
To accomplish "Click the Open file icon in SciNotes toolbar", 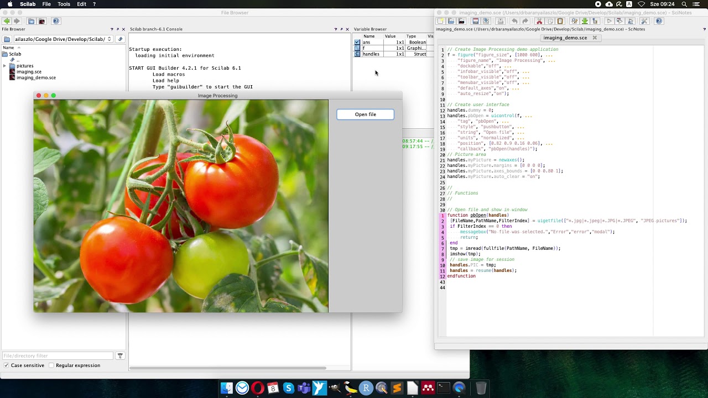I will click(x=451, y=21).
